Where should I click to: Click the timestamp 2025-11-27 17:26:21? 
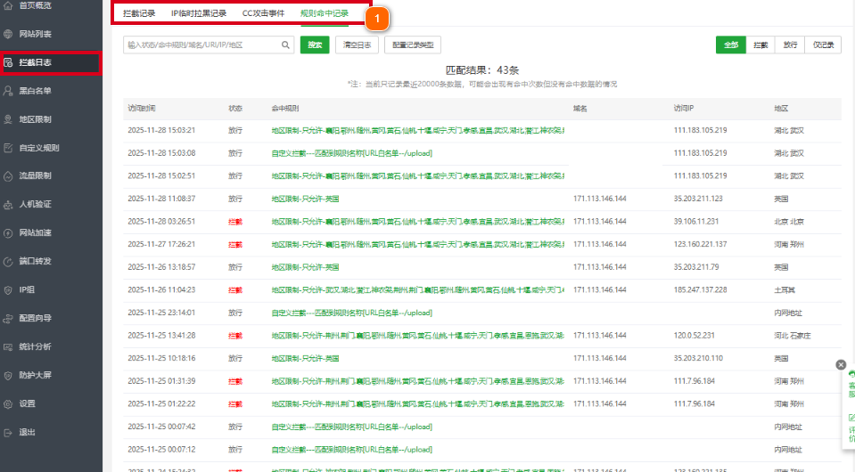(161, 244)
